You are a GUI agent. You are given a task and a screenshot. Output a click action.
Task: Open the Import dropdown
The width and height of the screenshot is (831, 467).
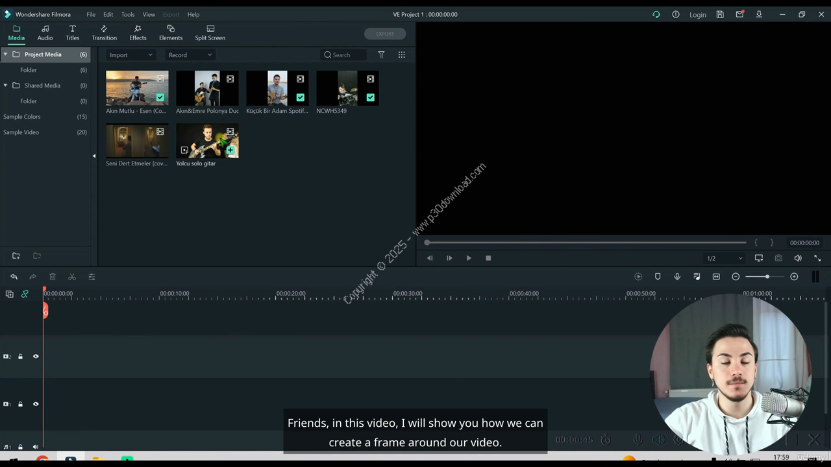[x=130, y=55]
